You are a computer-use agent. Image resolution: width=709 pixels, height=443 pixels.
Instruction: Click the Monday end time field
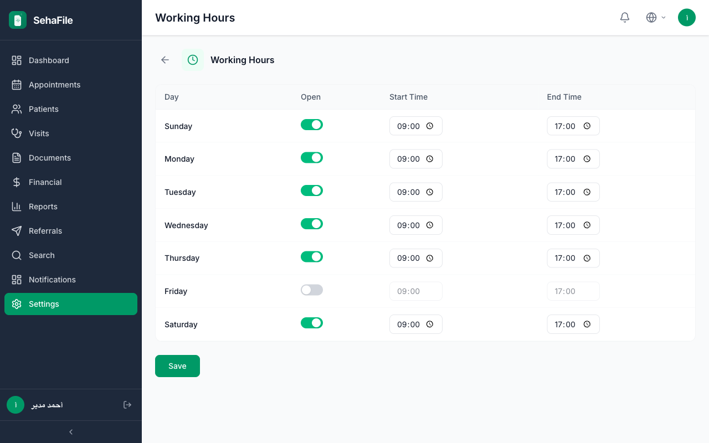573,159
